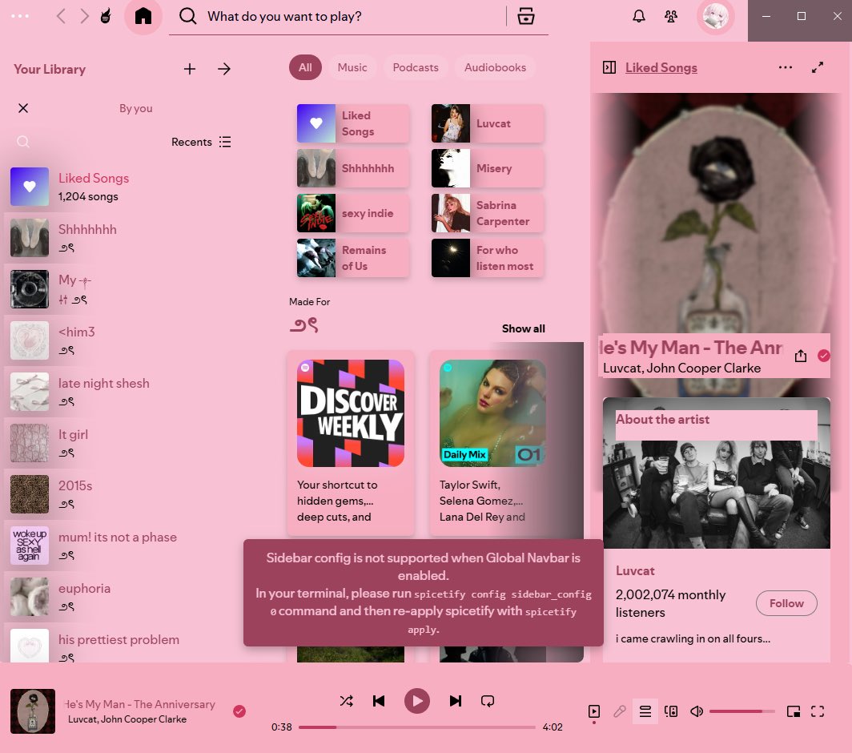The width and height of the screenshot is (852, 753).
Task: Select the Music filter tab
Action: [352, 67]
